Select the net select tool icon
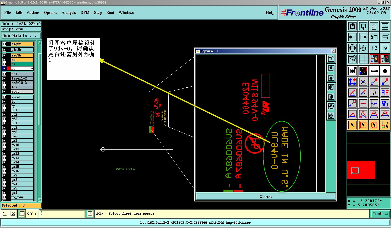Viewport: 391px width, 228px height. (x=385, y=125)
